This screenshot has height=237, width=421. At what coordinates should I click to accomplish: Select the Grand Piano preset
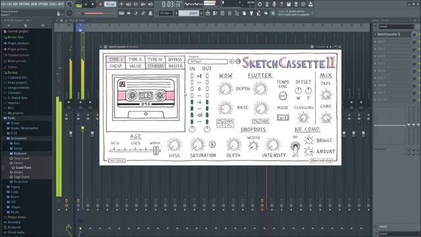coord(24,168)
